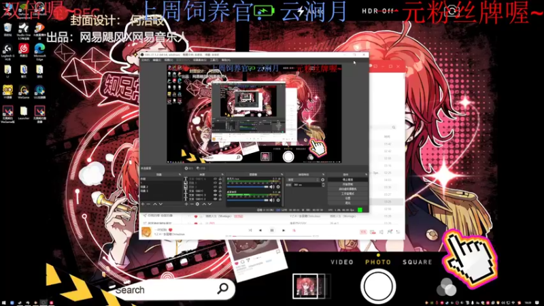Remove selected scene with the minus icon
Image resolution: width=544 pixels, height=306 pixels.
click(148, 204)
